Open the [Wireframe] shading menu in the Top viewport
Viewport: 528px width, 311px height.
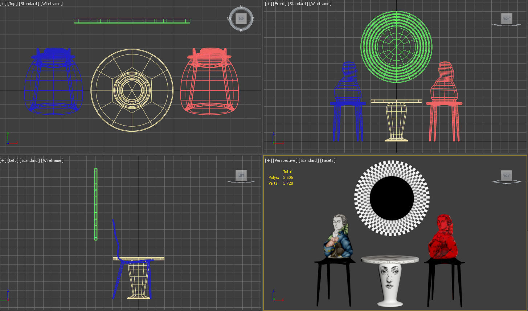click(52, 4)
